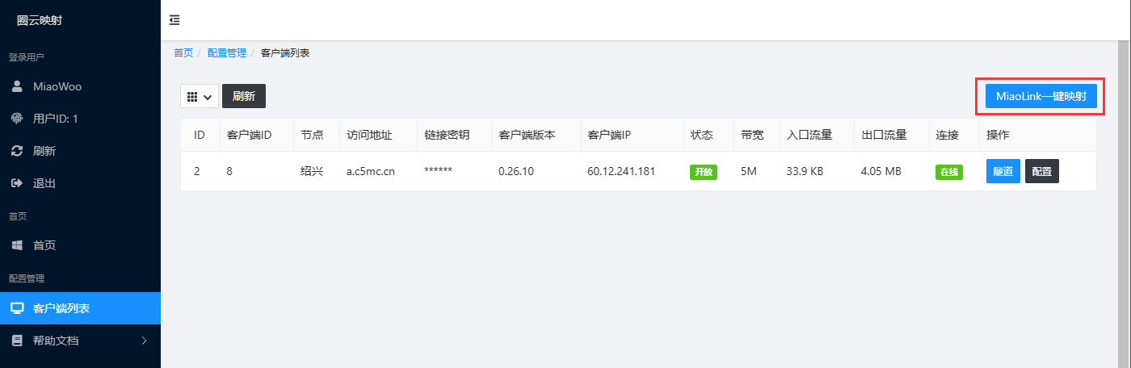The width and height of the screenshot is (1131, 368).
Task: Select 用户ID: 1 entry in sidebar
Action: click(81, 119)
